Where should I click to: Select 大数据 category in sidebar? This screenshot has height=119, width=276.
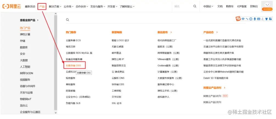(x=24, y=60)
